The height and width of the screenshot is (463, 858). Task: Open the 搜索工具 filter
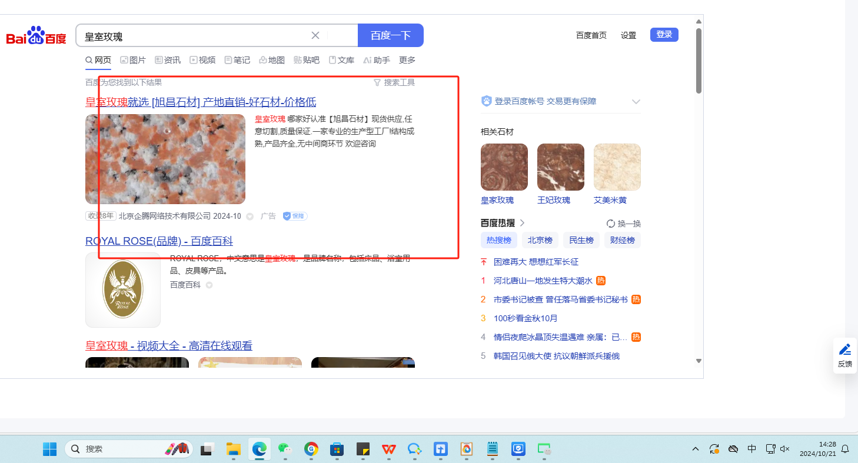(x=394, y=82)
